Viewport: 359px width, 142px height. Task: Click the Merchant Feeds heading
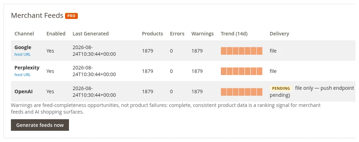37,15
